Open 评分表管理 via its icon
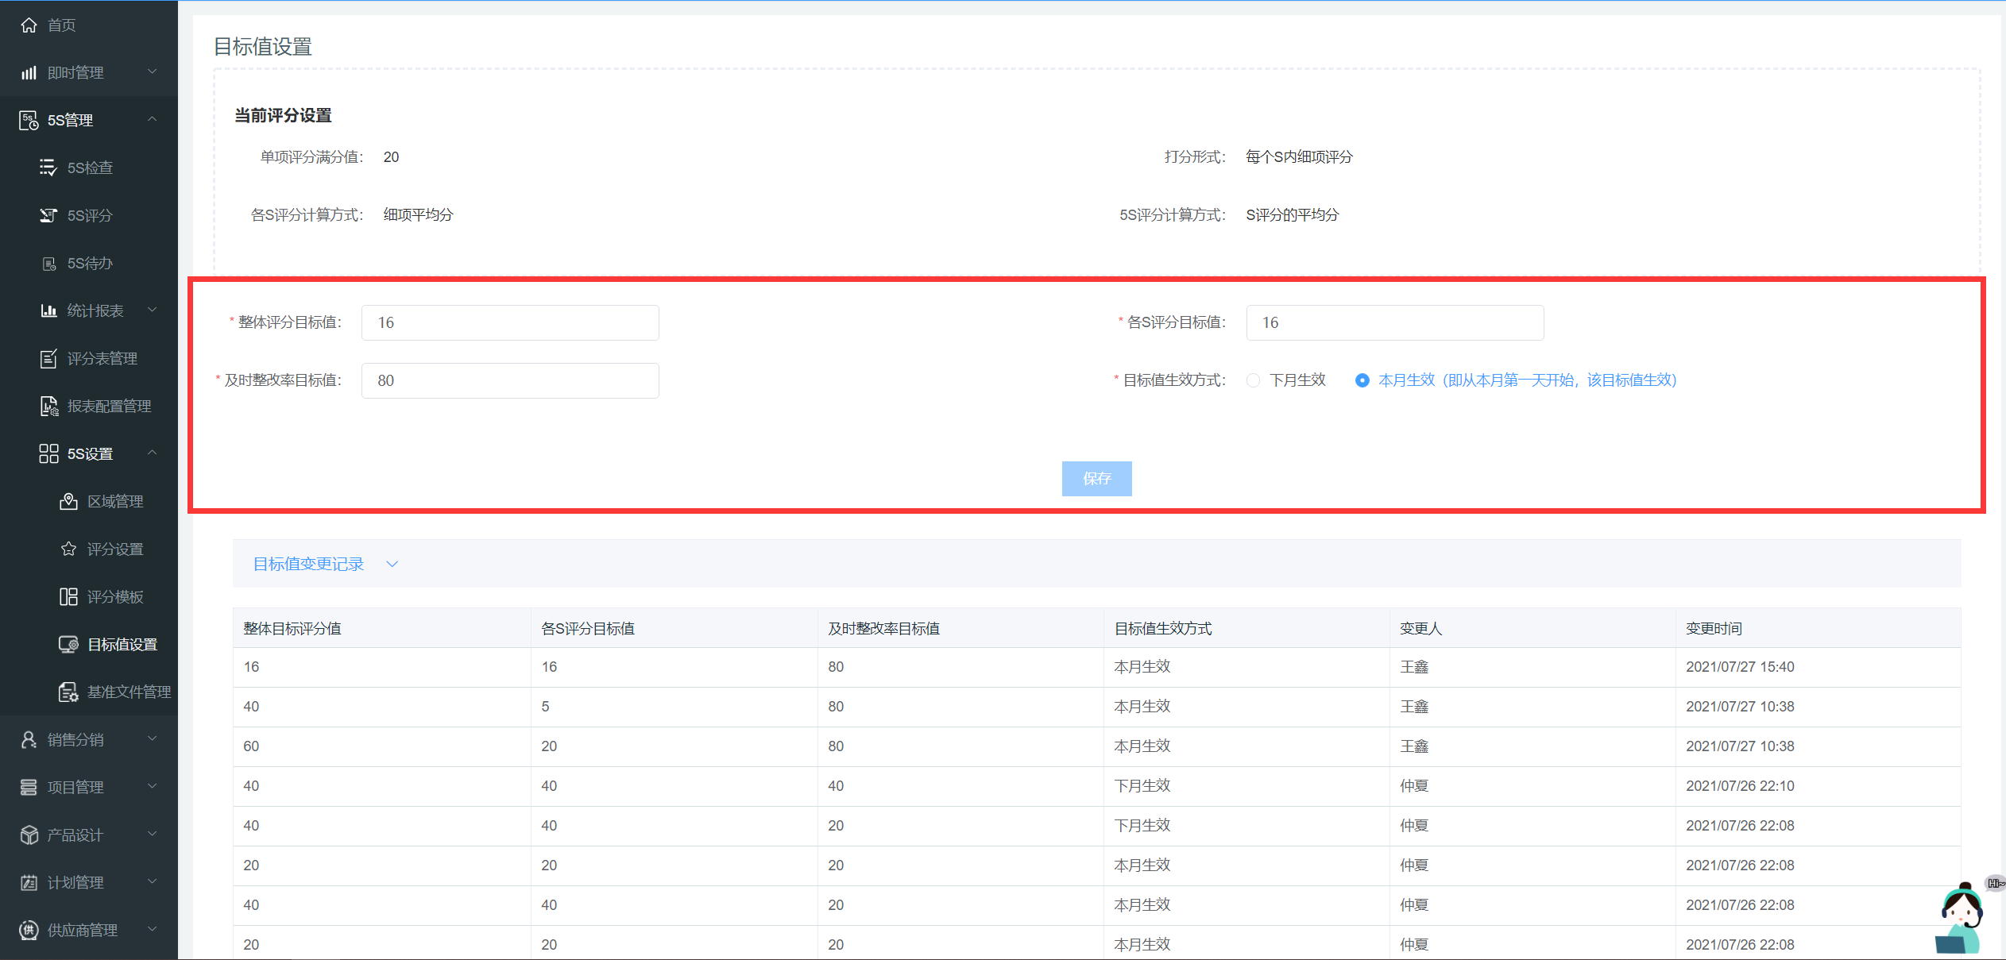 (48, 359)
